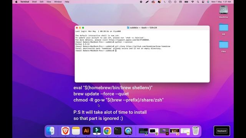246x138 pixels.
Task: Open QuickTime Player from Dock
Action: click(128, 131)
